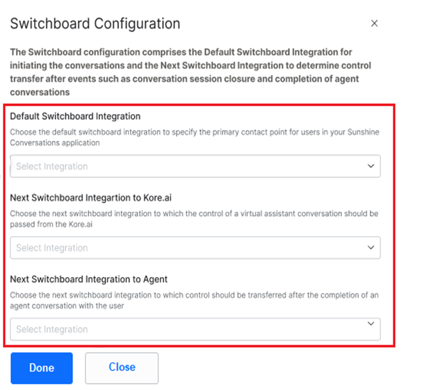Viewport: 425px width, 390px height.
Task: Click the Select Integration placeholder under the Kore.ai heading
Action: 52,248
